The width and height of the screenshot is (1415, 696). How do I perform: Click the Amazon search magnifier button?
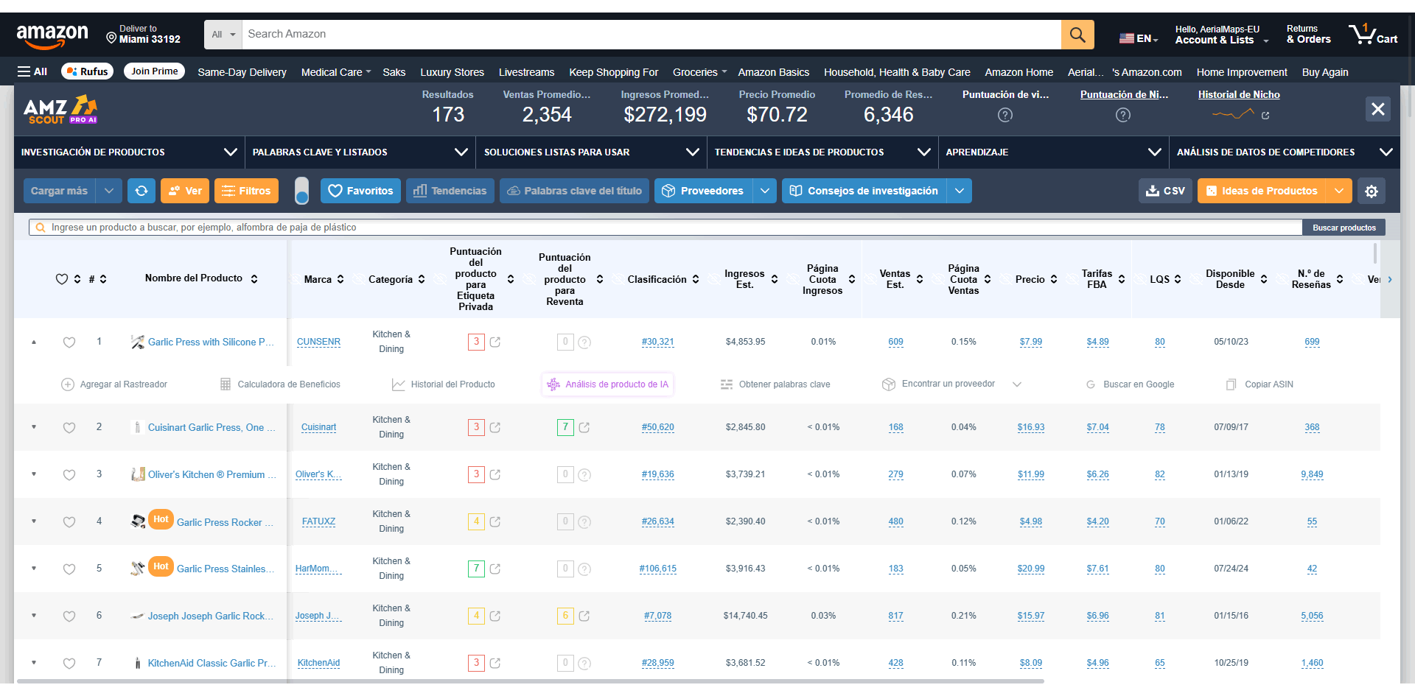[x=1077, y=35]
